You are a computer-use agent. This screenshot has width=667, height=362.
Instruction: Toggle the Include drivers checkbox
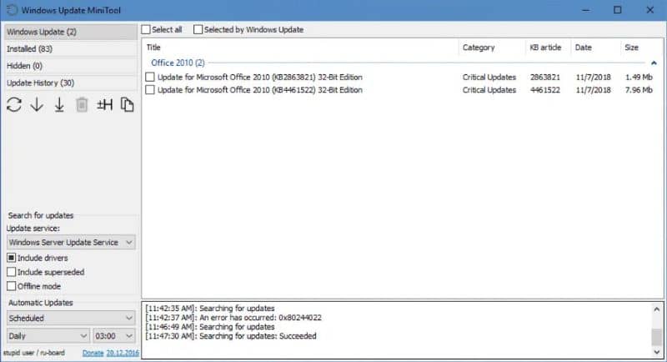point(12,258)
